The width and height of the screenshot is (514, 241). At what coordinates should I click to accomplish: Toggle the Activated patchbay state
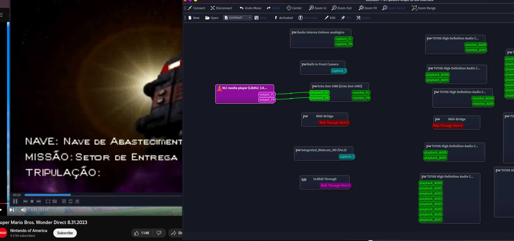pyautogui.click(x=283, y=18)
